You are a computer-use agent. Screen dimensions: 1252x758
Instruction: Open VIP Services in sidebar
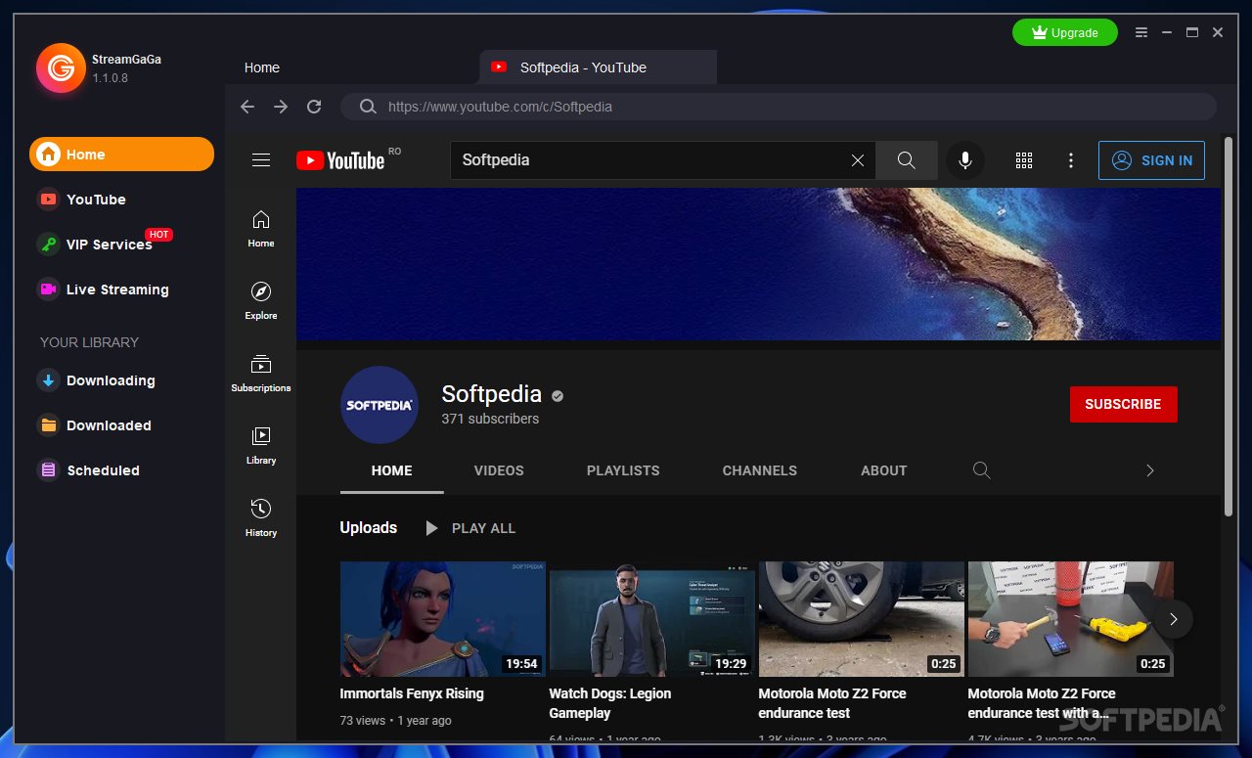click(x=104, y=244)
